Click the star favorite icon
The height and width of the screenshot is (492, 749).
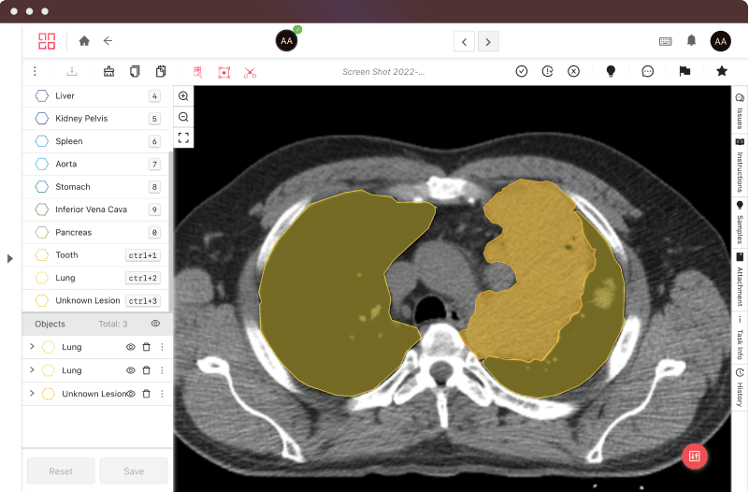(722, 71)
